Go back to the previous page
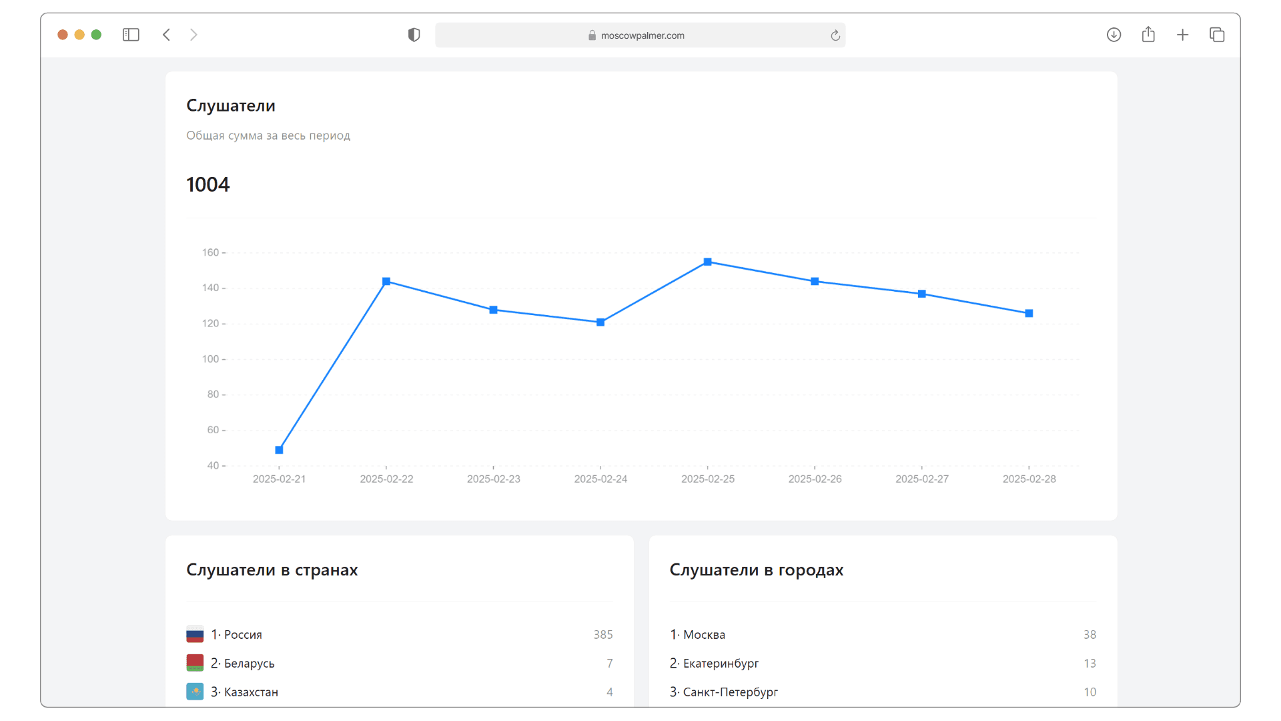Screen dimensions: 1281x721 pos(167,35)
